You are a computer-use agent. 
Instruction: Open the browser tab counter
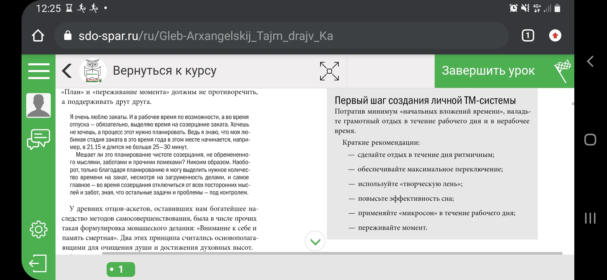[x=528, y=35]
